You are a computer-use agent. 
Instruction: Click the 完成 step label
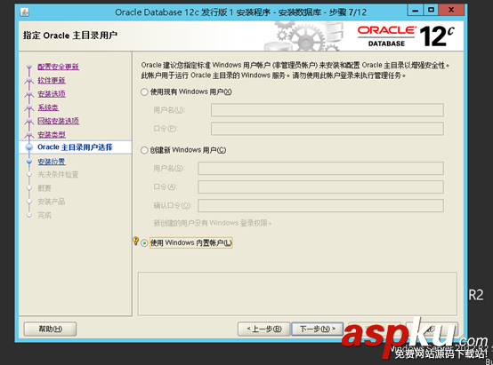click(44, 215)
